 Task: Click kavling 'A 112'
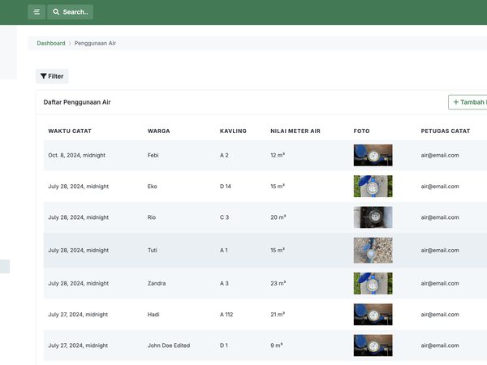(x=226, y=315)
